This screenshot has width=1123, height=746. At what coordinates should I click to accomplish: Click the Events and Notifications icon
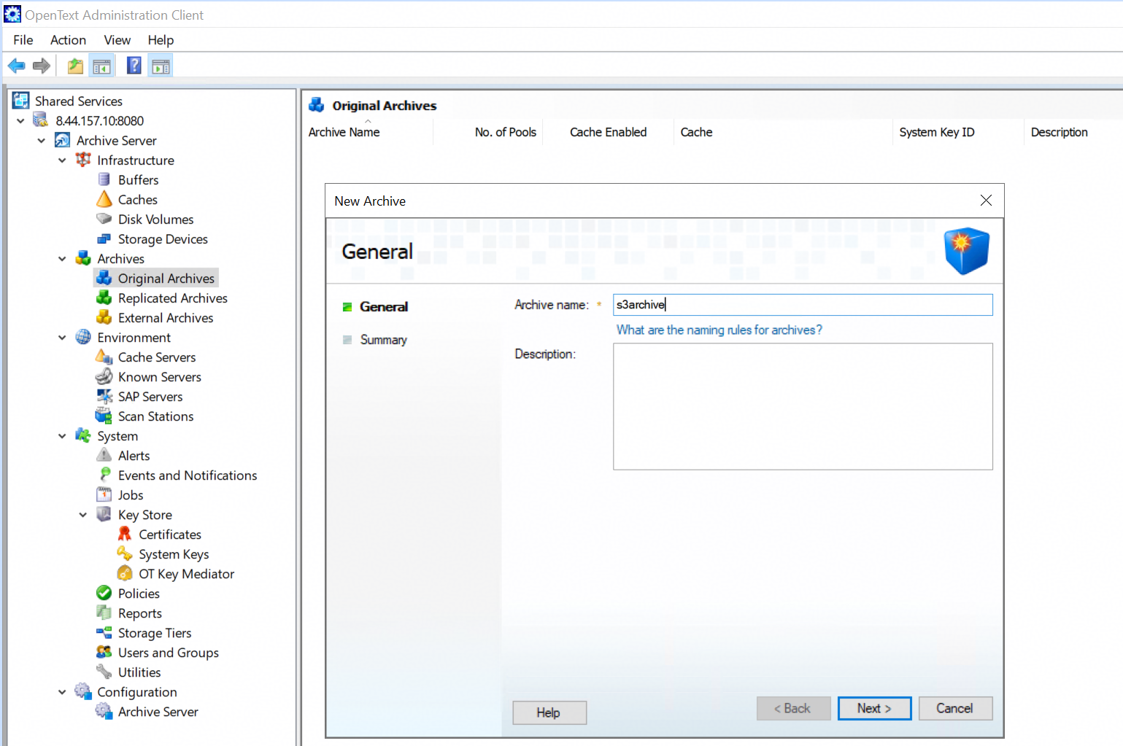[104, 475]
